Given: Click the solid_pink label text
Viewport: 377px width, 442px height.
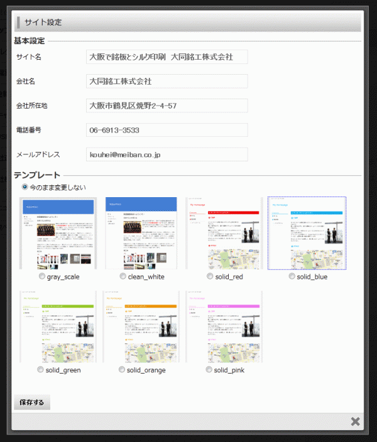Looking at the screenshot, I should tap(229, 370).
